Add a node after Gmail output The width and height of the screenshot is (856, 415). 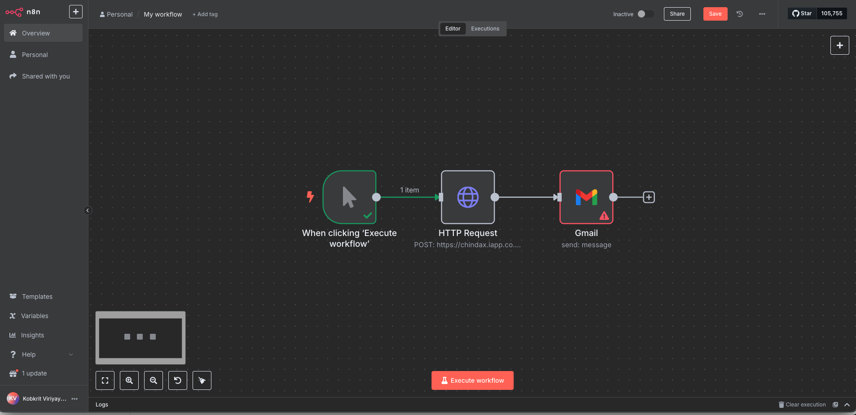649,197
